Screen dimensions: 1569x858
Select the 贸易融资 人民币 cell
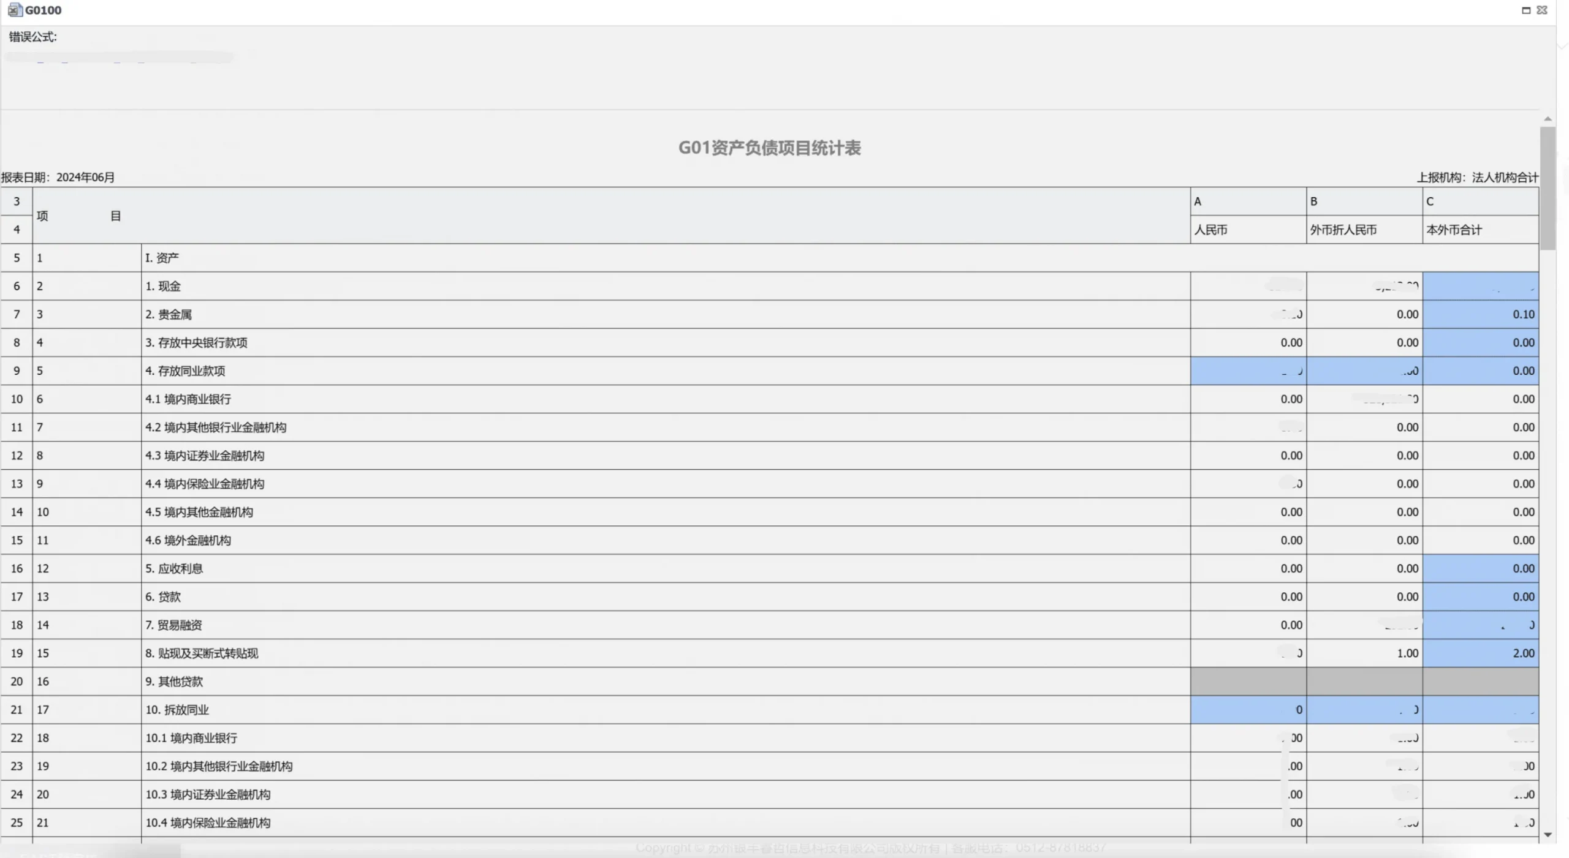1248,625
